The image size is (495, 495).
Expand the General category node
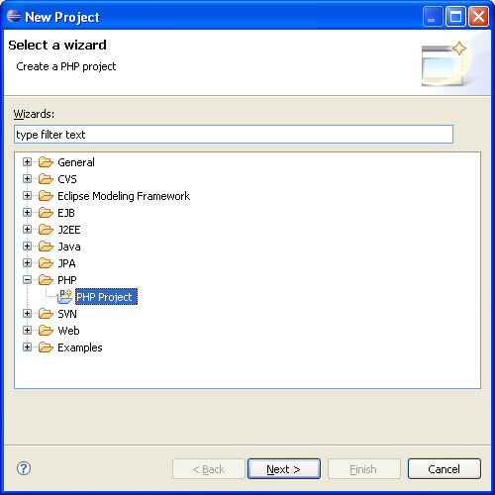(x=27, y=162)
